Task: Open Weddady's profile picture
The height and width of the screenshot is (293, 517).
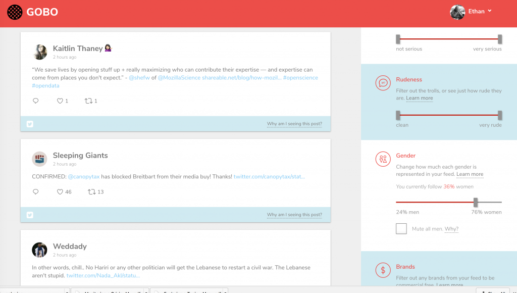Action: pyautogui.click(x=39, y=250)
